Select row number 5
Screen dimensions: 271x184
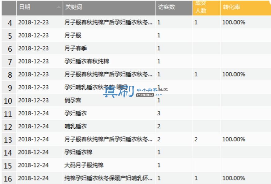[9, 35]
